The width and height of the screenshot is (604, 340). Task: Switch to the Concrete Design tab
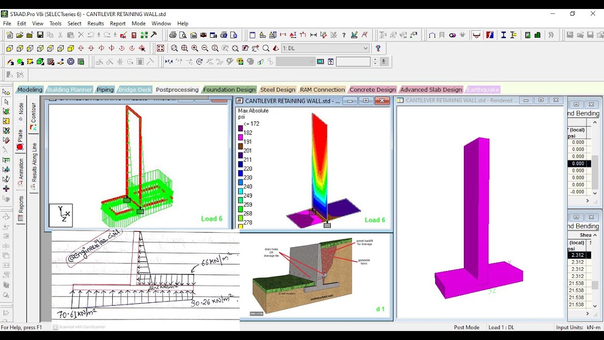(372, 90)
